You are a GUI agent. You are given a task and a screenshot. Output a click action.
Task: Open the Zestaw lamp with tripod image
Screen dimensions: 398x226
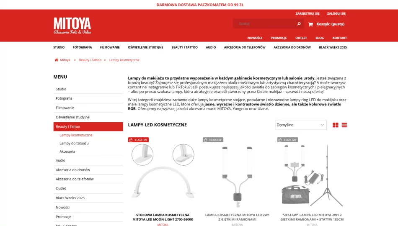coord(312,175)
